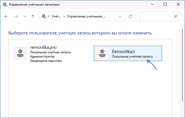185x118 pixels.
Task: Open the remontka.pro account name
Action: (43, 47)
